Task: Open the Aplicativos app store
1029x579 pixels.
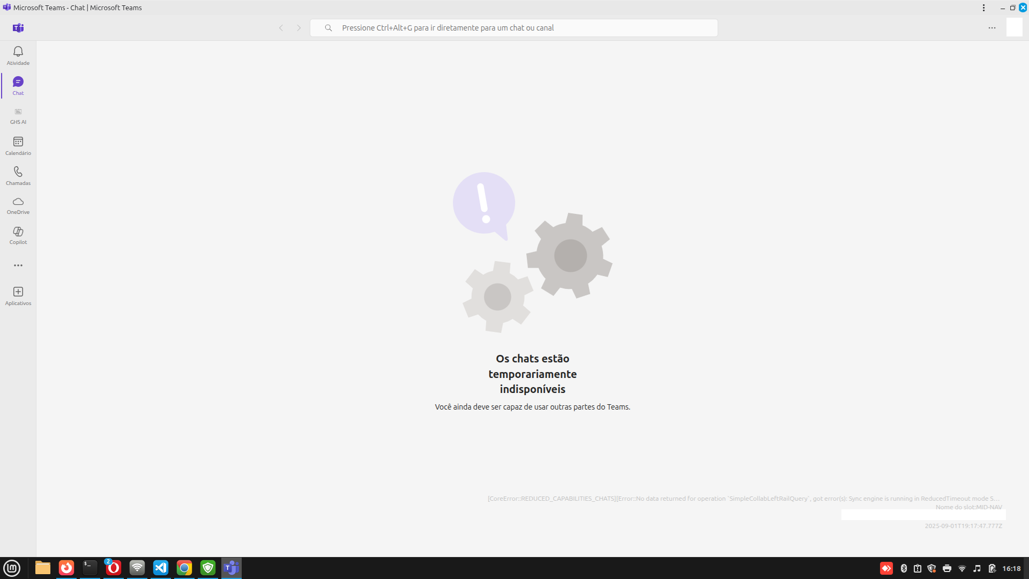Action: 18,295
